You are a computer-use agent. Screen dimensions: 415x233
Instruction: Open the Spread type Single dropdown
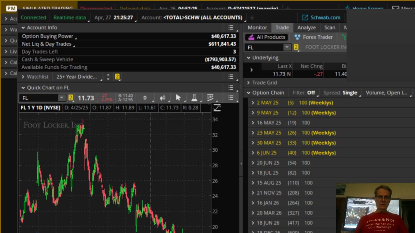pyautogui.click(x=342, y=93)
